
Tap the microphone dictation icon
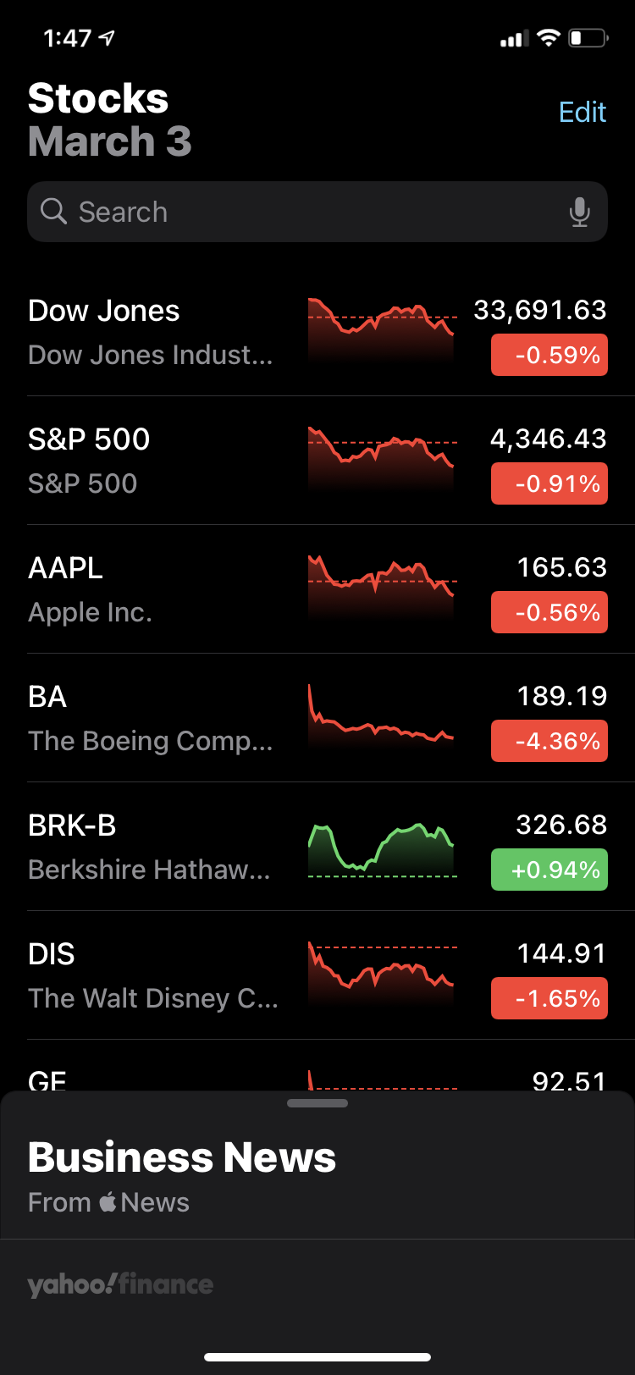pos(579,212)
